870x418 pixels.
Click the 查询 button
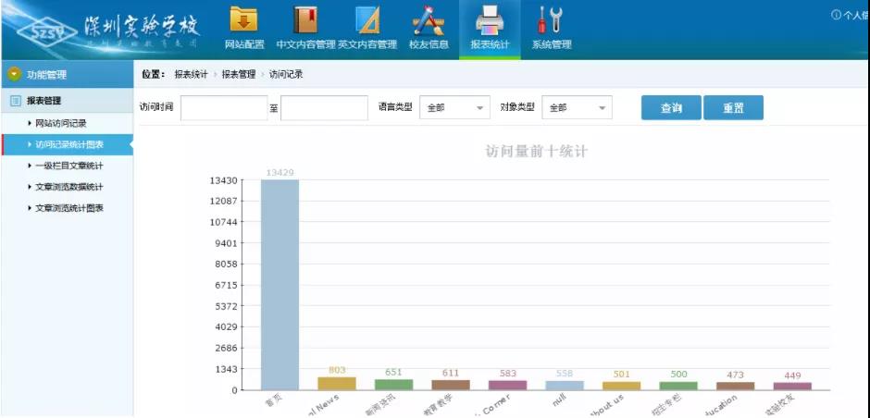coord(671,107)
